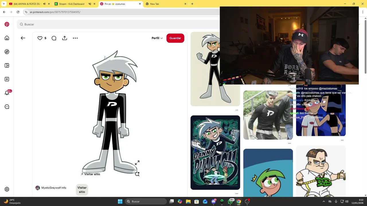Open options under Danny Phantom fist pin
Viewport: 367px width, 206px height.
click(x=237, y=110)
